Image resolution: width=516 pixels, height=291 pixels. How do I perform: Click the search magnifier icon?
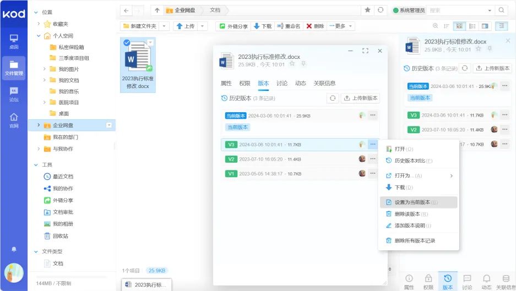[501, 10]
